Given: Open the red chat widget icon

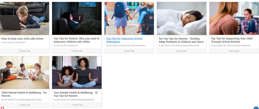Looking at the screenshot, I should click(x=2, y=108).
